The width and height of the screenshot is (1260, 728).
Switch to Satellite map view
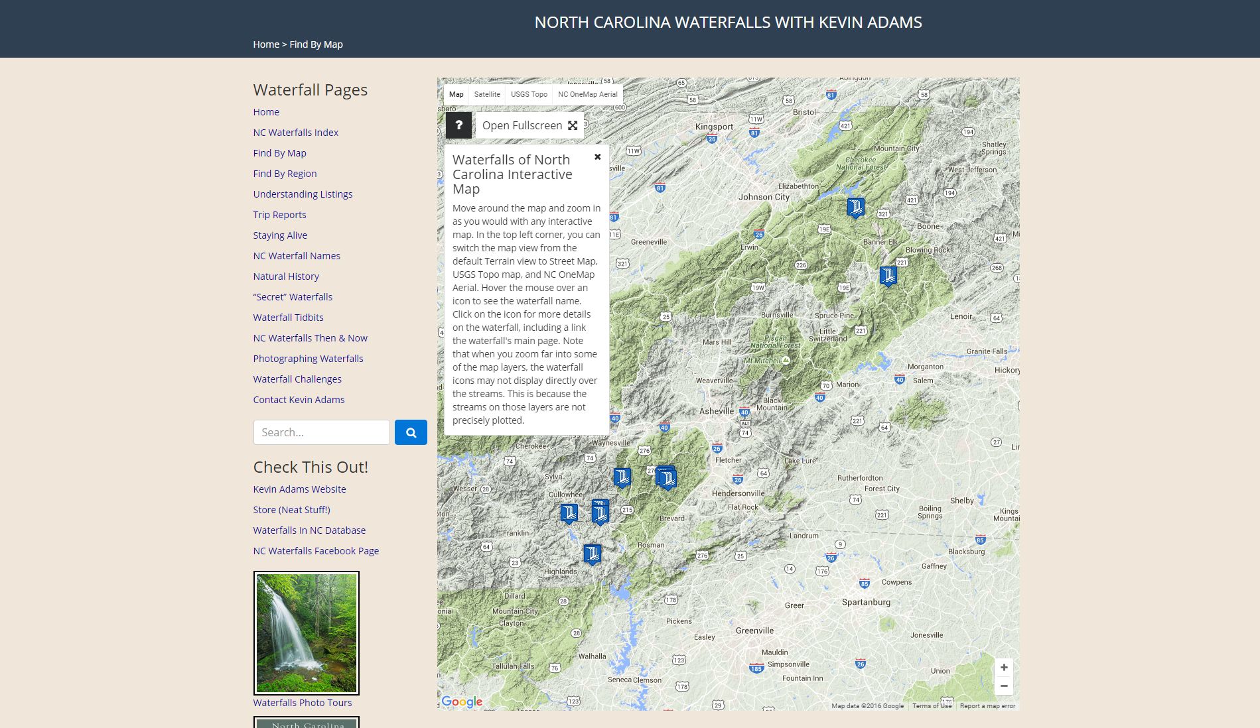(488, 94)
